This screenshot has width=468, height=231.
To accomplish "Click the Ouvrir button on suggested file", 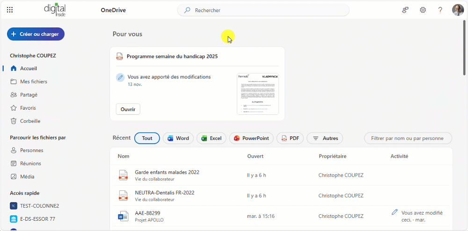I will [128, 109].
